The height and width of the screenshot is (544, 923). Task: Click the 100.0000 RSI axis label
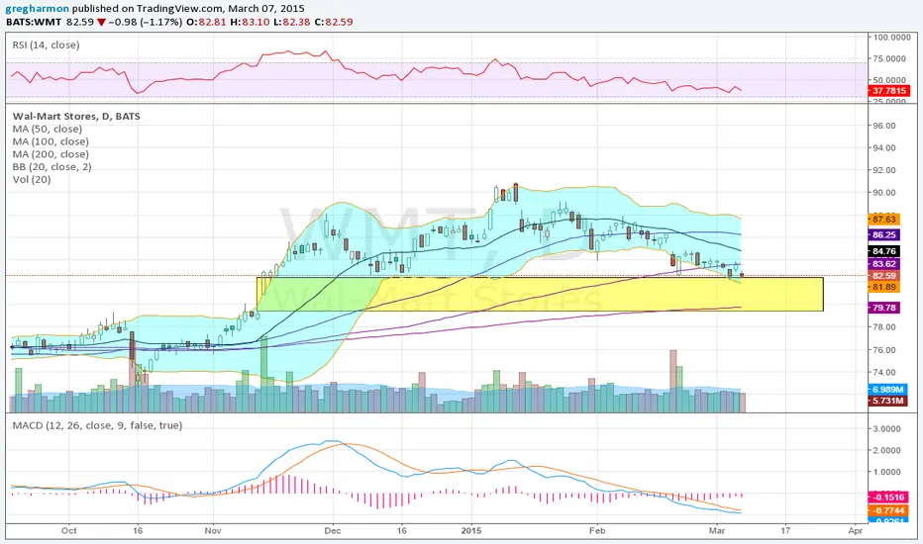click(x=891, y=37)
